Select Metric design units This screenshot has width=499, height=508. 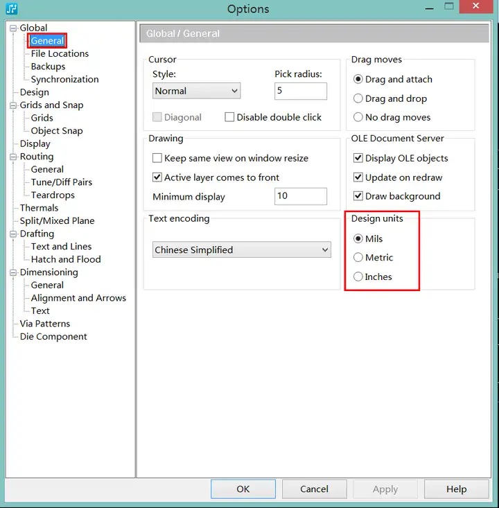click(x=358, y=258)
